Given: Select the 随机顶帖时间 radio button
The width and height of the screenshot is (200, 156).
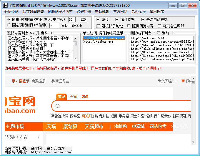Looking at the screenshot, I should click(9, 19).
